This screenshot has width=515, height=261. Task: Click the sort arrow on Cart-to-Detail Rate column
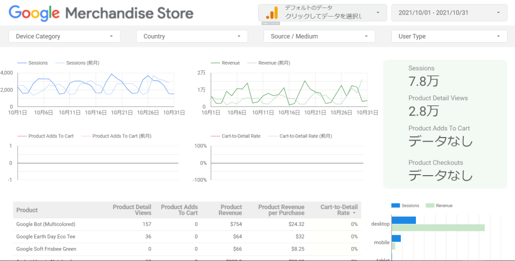point(354,213)
